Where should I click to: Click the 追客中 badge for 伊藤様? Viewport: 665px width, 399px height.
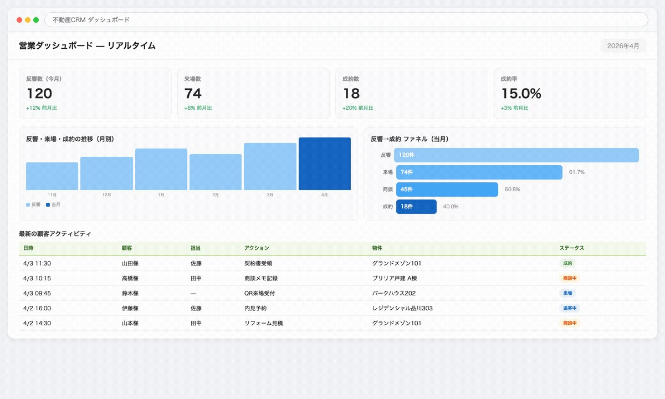[569, 308]
